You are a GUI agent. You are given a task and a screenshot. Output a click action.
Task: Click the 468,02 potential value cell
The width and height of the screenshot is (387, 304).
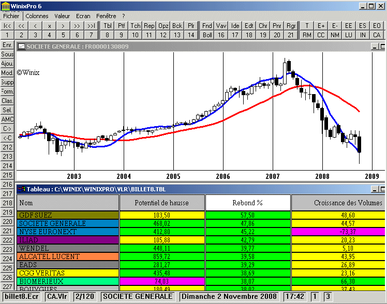[162, 223]
